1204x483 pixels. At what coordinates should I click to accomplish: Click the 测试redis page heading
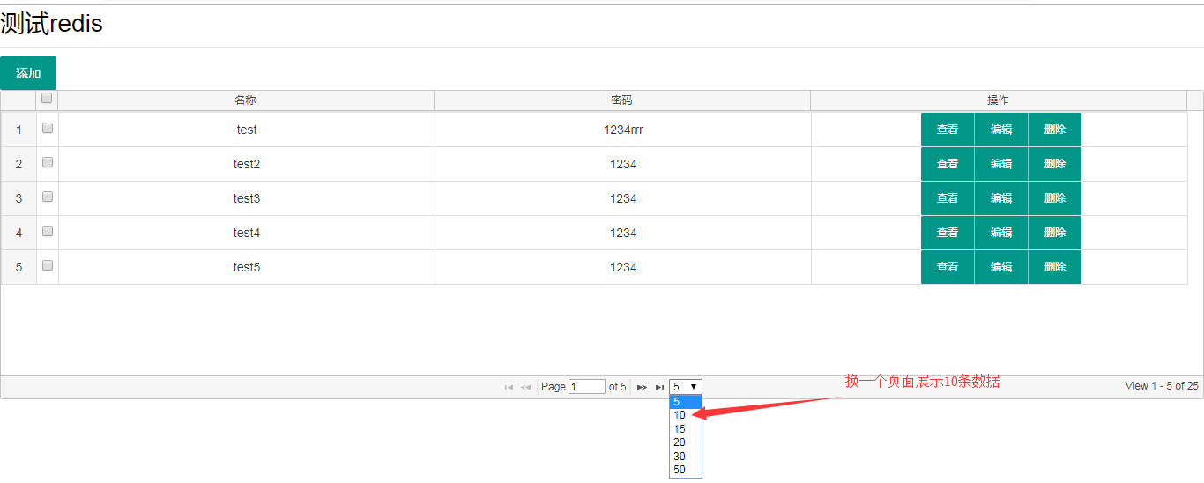51,24
